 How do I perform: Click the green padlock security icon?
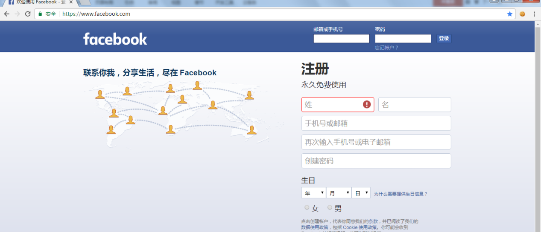[40, 14]
